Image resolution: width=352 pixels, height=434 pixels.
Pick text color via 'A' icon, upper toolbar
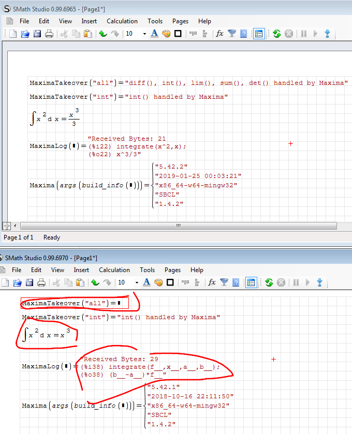pyautogui.click(x=154, y=34)
